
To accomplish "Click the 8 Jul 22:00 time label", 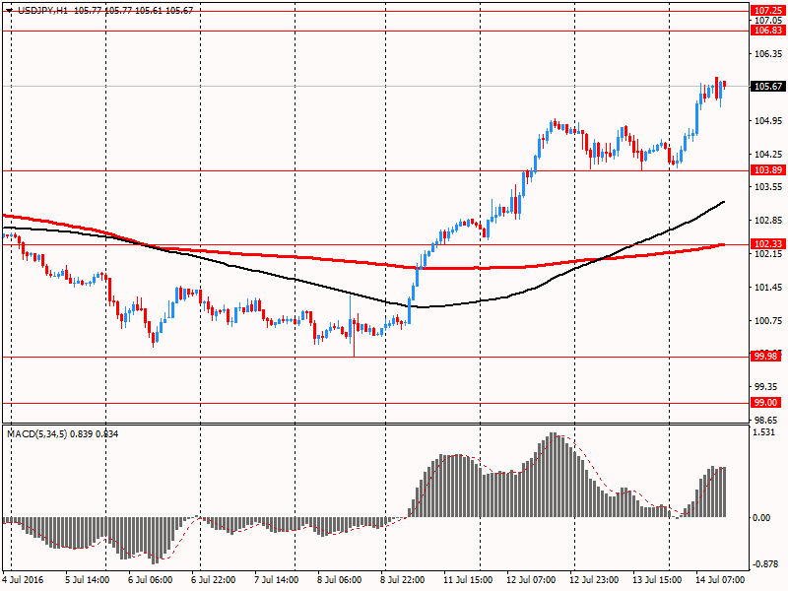I will tap(402, 579).
